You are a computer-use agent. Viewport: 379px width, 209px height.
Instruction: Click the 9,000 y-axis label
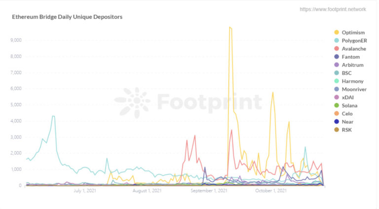[16, 40]
